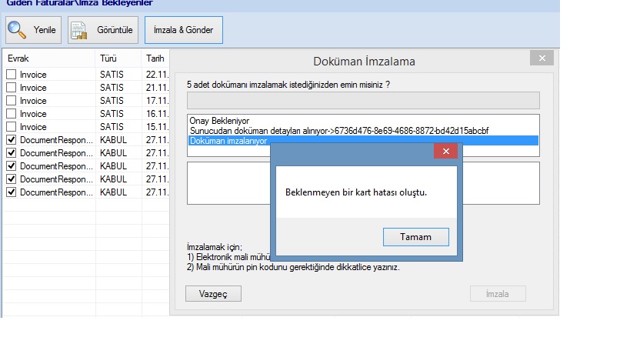Select checkbox for Invoice dated 16.11
The height and width of the screenshot is (354, 630).
pos(11,114)
